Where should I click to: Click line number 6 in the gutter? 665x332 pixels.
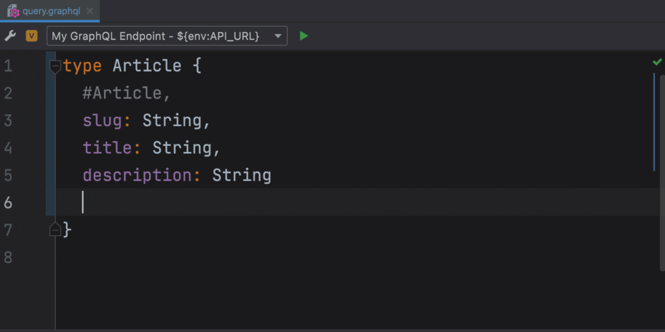click(x=8, y=203)
